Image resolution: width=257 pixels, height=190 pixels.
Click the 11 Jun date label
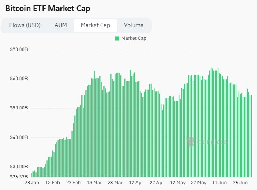click(220, 183)
